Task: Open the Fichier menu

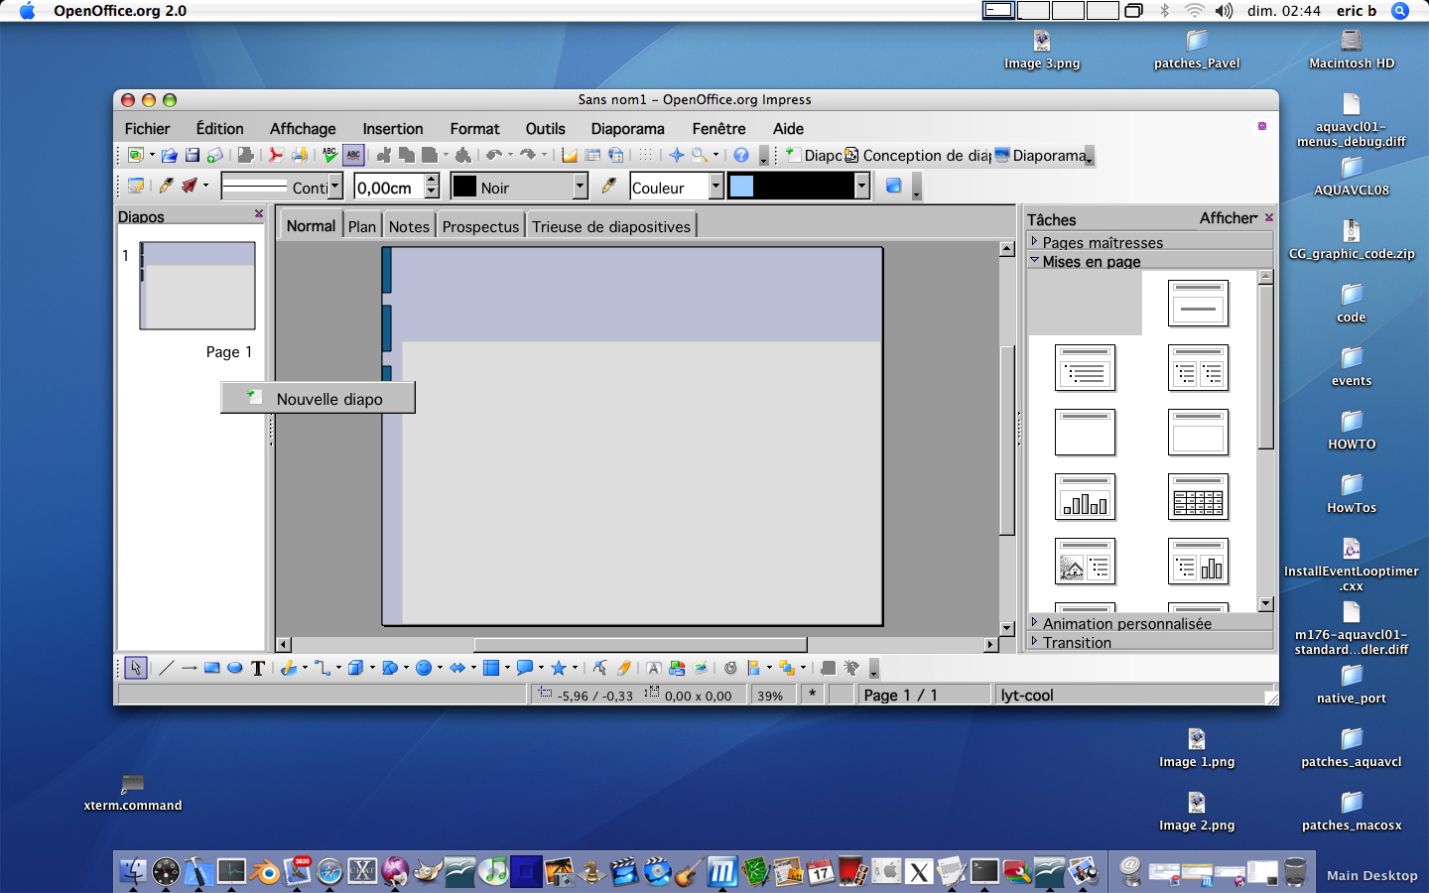Action: (147, 129)
